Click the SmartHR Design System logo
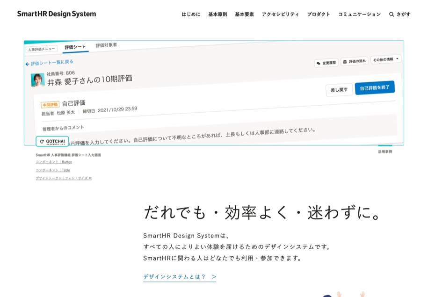 [x=57, y=14]
